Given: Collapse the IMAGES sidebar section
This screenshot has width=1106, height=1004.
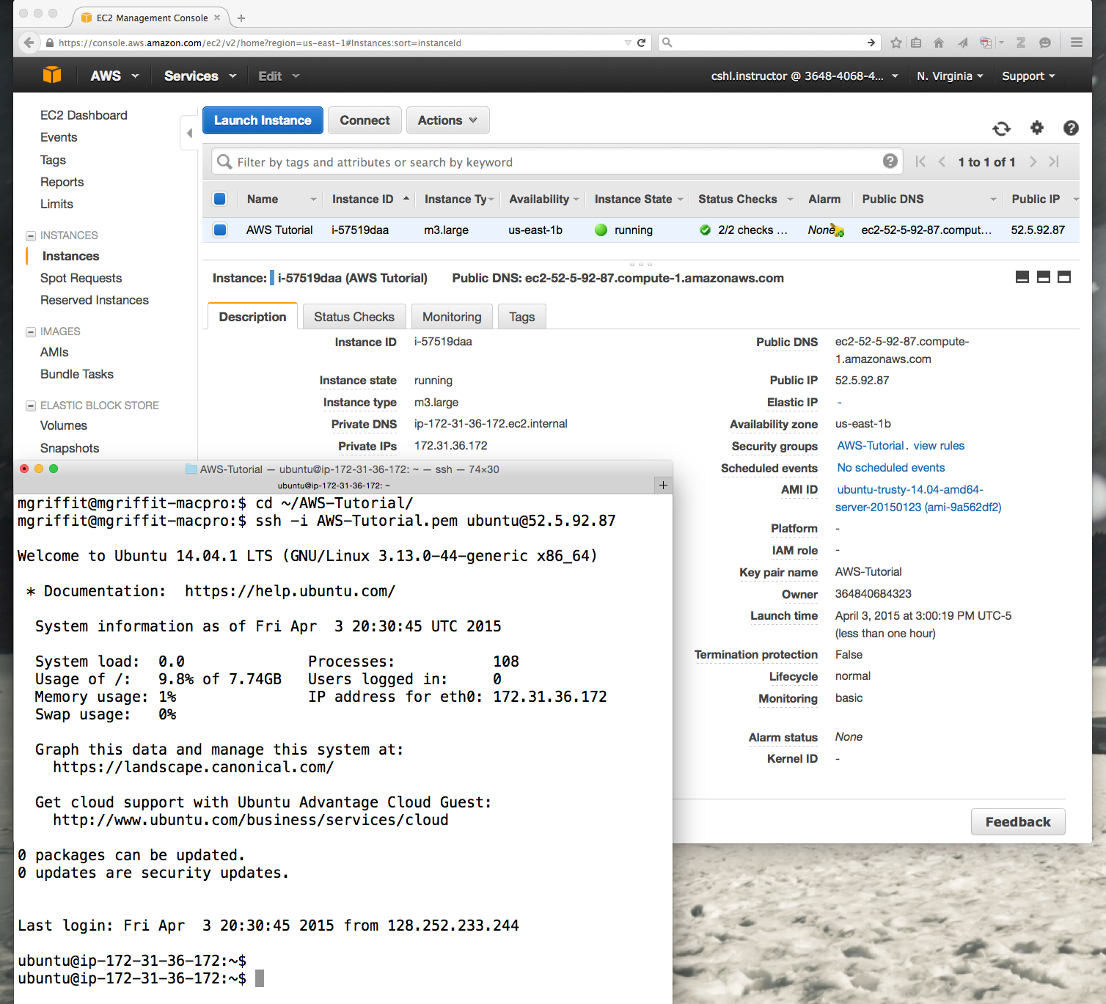Looking at the screenshot, I should pos(31,331).
